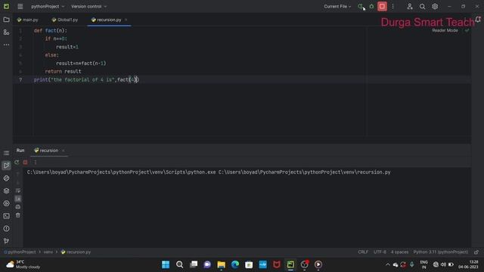This screenshot has height=272, width=484.
Task: Open the notifications bell icon
Action: 478,20
